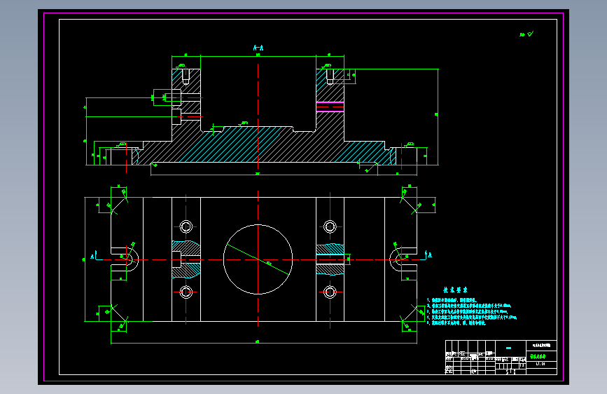
Task: Select the lower-right bolt hole in plan view
Action: pos(330,292)
